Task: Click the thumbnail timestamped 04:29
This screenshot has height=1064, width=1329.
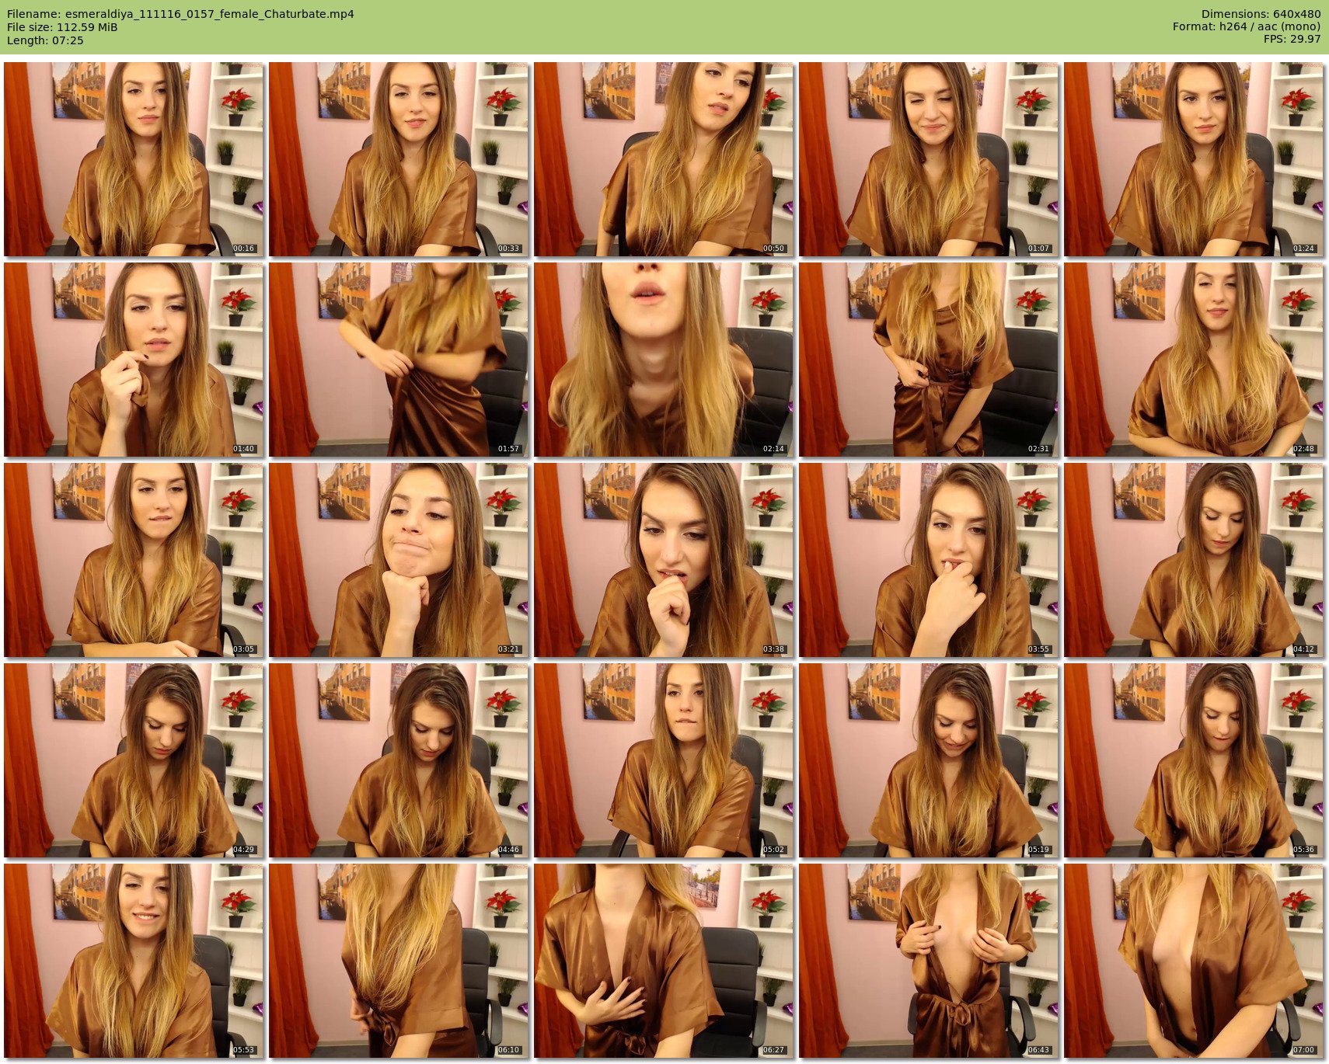Action: click(x=134, y=760)
